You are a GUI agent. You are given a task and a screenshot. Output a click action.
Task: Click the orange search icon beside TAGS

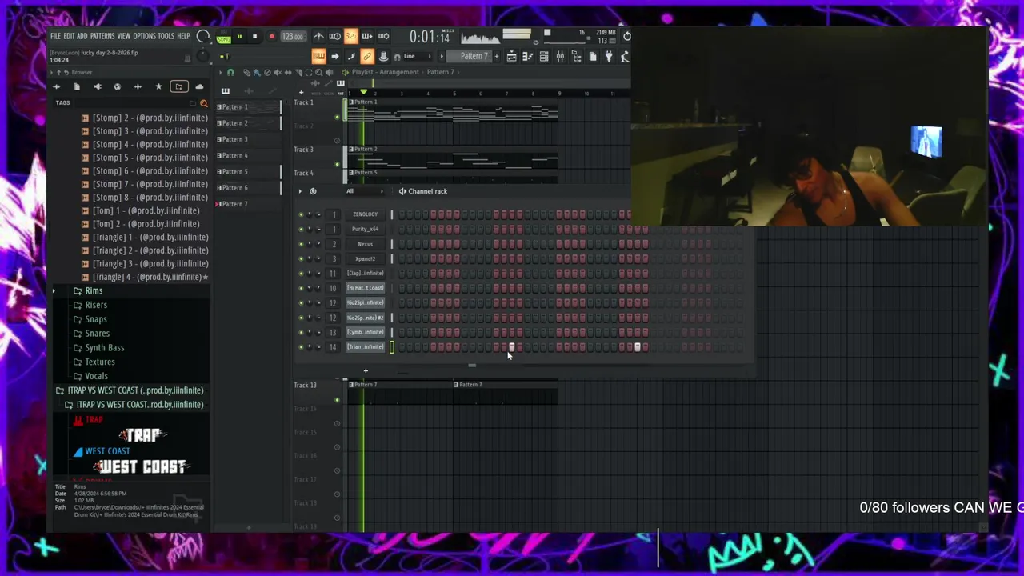(204, 103)
